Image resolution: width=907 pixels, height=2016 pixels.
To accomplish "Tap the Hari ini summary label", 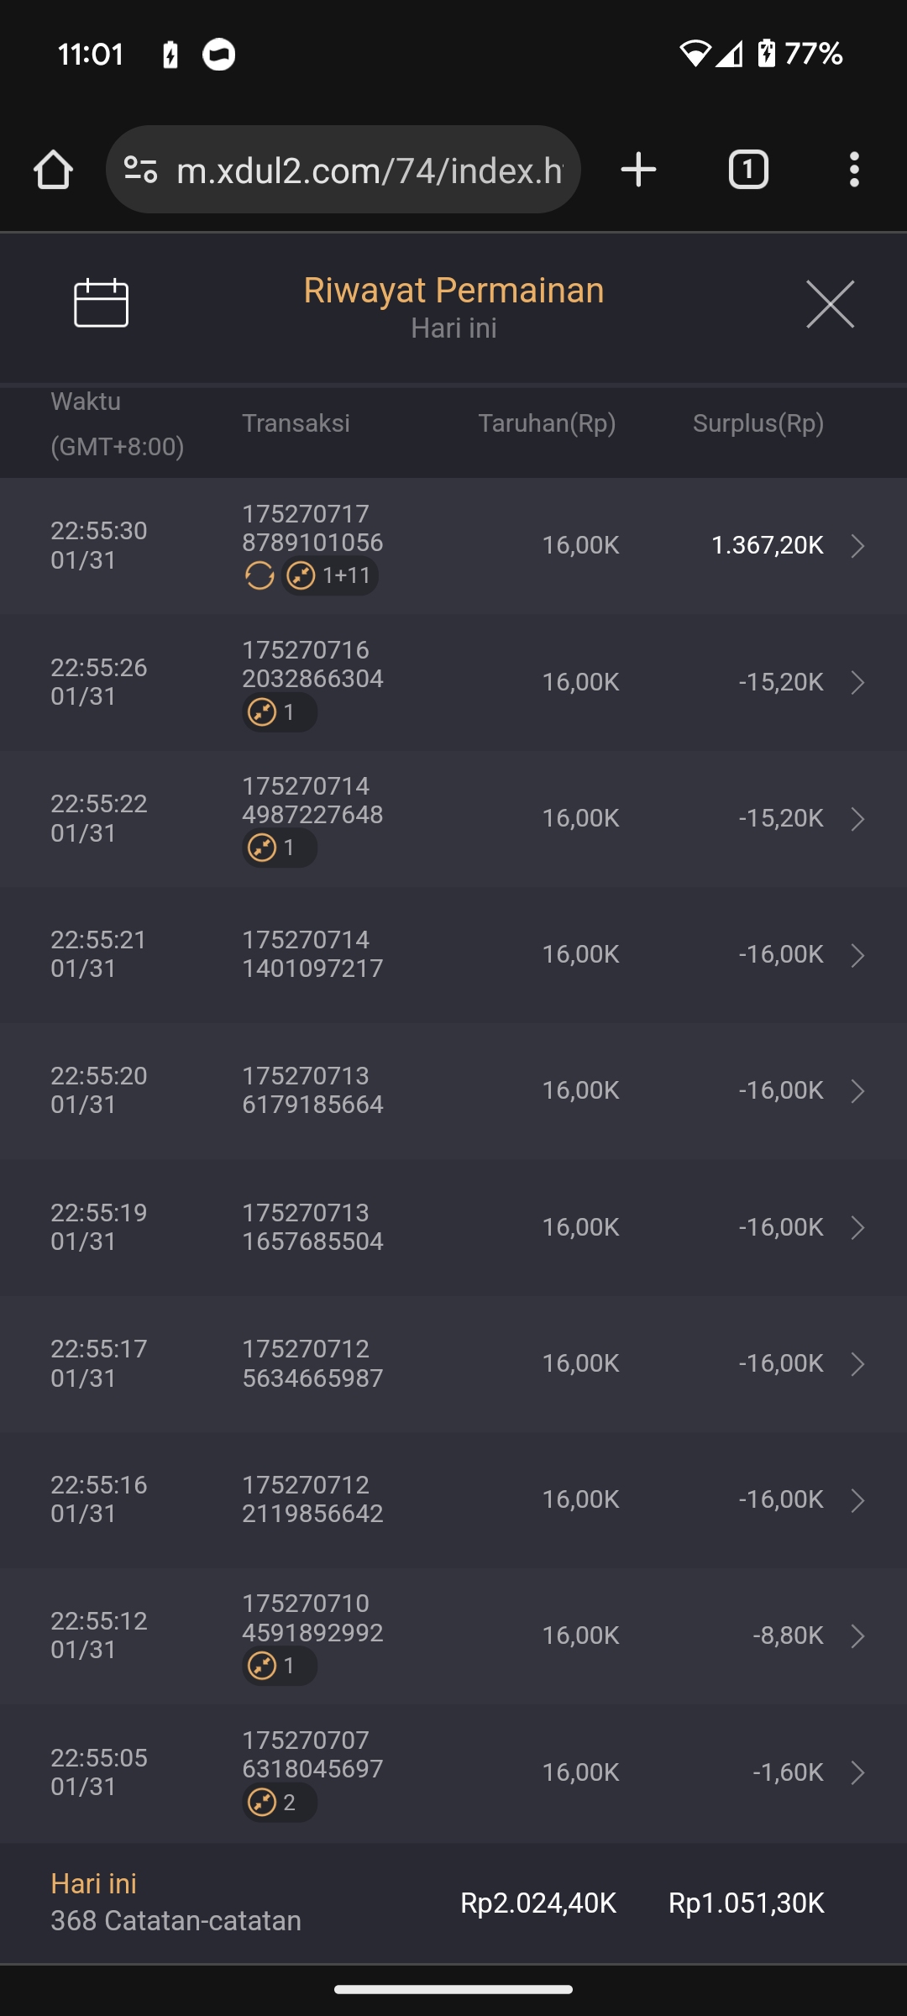I will (x=93, y=1884).
